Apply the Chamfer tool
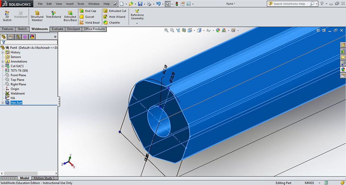Image resolution: width=346 pixels, height=185 pixels. tap(111, 22)
